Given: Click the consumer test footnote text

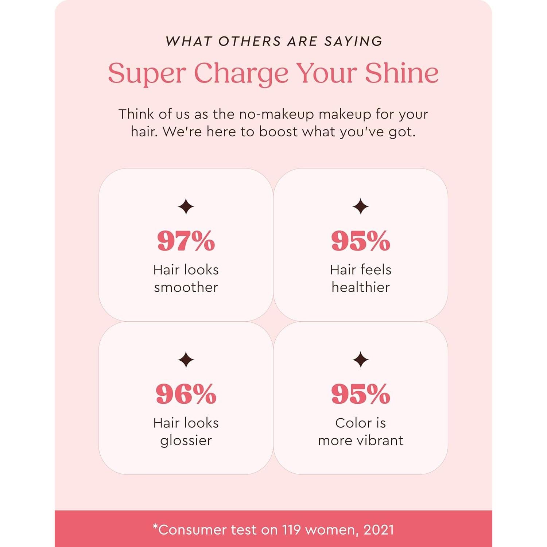Looking at the screenshot, I should click(x=273, y=529).
